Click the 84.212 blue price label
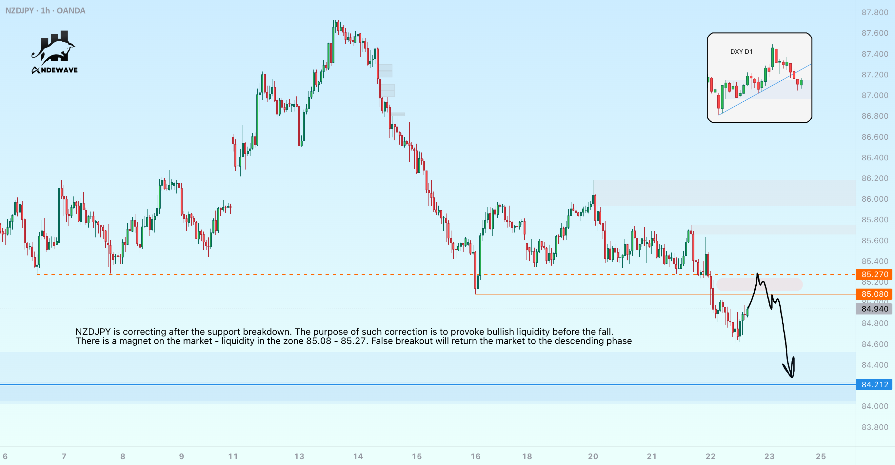 tap(874, 384)
